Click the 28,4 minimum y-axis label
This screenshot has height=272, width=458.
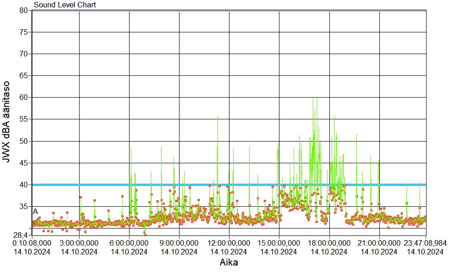[21, 235]
